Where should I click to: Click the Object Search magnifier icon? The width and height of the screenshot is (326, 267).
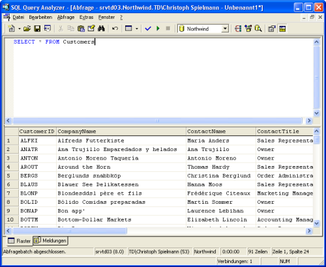[258, 29]
